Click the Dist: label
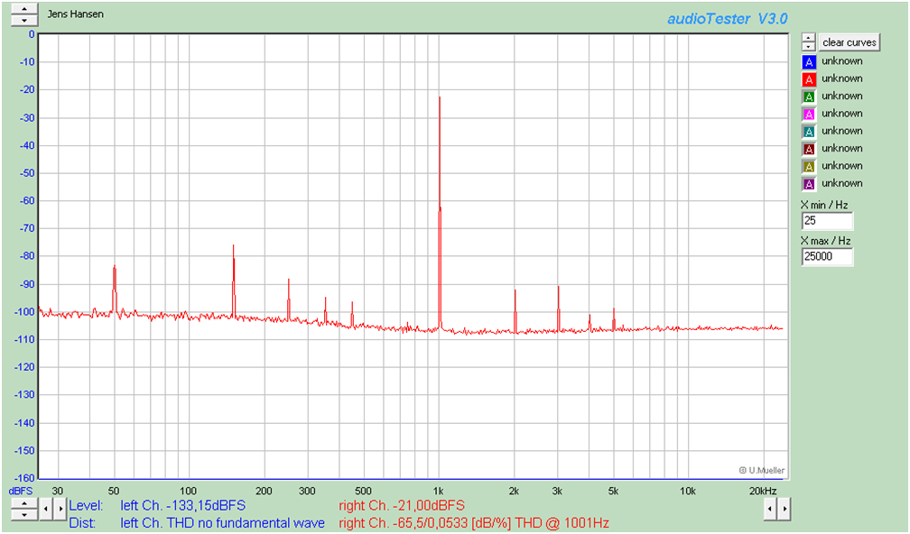 pos(82,523)
